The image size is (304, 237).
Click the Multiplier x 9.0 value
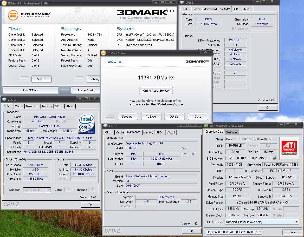(x=35, y=170)
